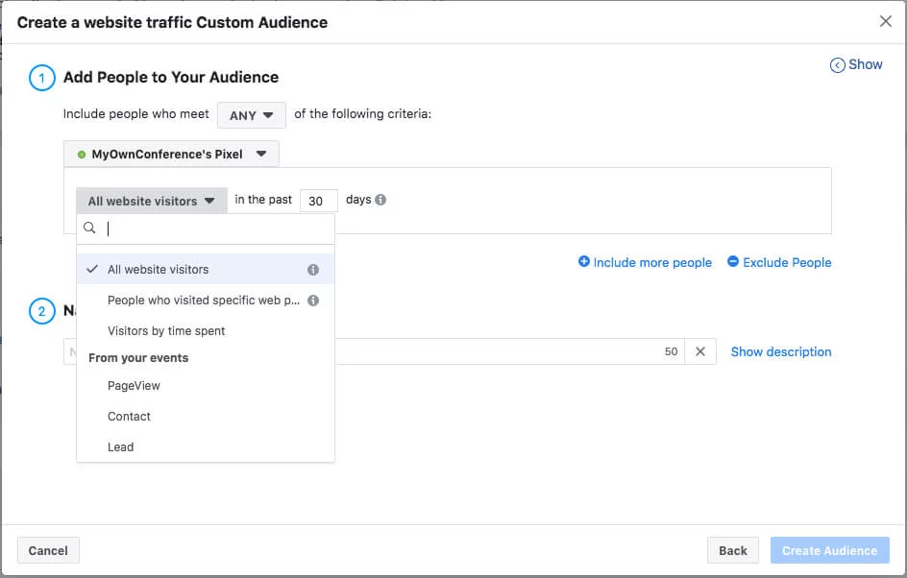Click info icon beside People who visited specific pages
The image size is (907, 578).
click(x=312, y=300)
